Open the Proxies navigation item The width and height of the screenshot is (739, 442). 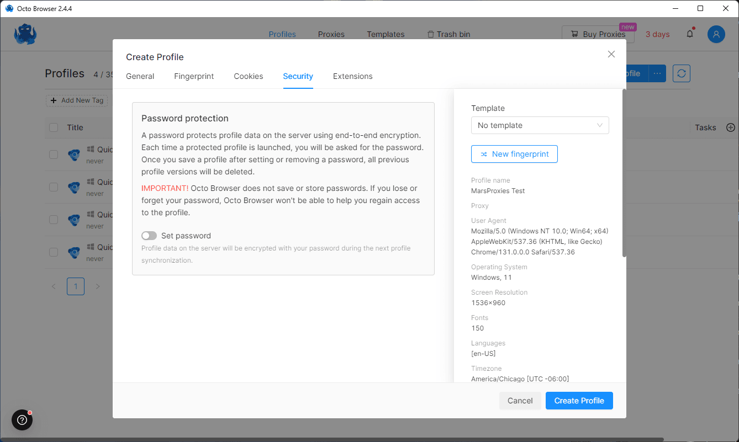(331, 34)
